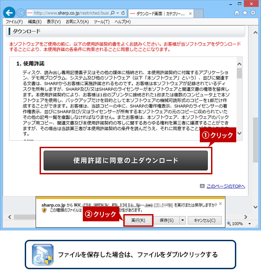Screen dimensions: 261x271
Task: Open the address bar history dropdown arrow
Action: click(x=117, y=13)
